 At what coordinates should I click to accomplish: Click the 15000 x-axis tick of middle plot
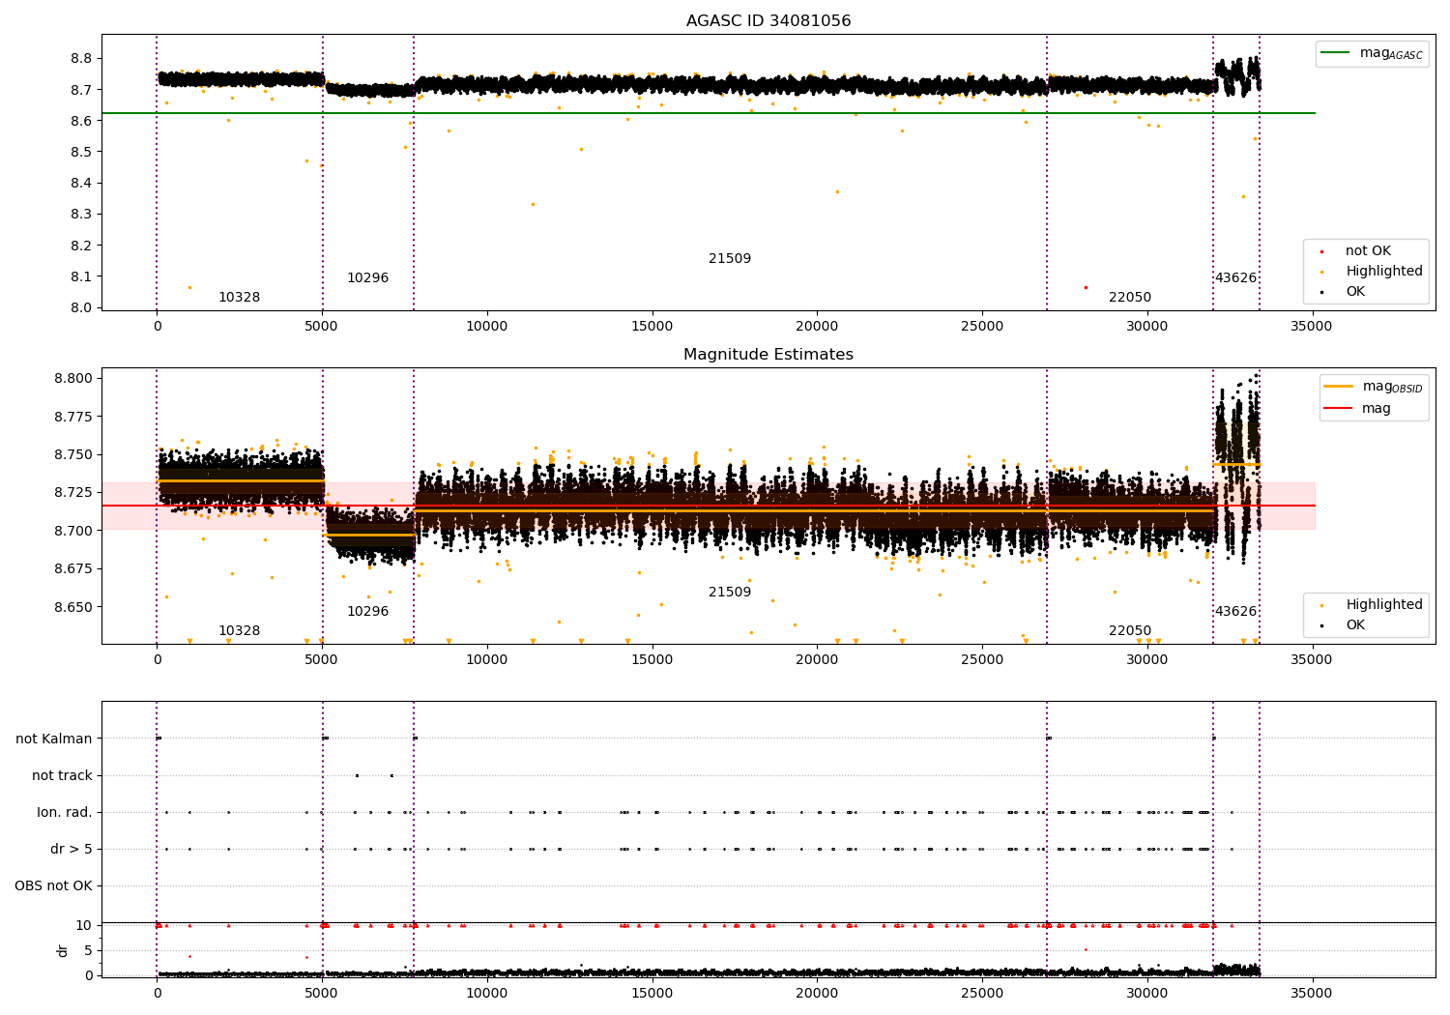pyautogui.click(x=652, y=660)
